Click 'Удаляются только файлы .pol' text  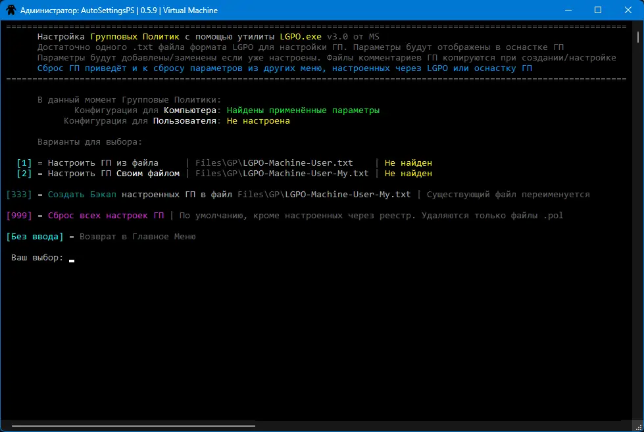(x=492, y=215)
